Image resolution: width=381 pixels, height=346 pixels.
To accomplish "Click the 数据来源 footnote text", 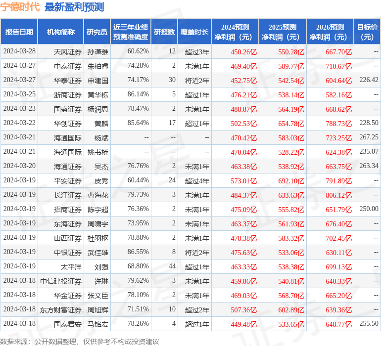I will click(80, 342).
